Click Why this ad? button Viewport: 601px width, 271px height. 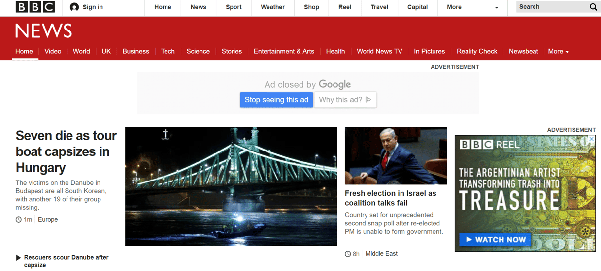345,100
